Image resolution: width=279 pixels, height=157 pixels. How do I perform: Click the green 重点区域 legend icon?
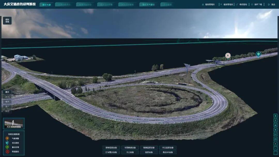pyautogui.click(x=7, y=147)
